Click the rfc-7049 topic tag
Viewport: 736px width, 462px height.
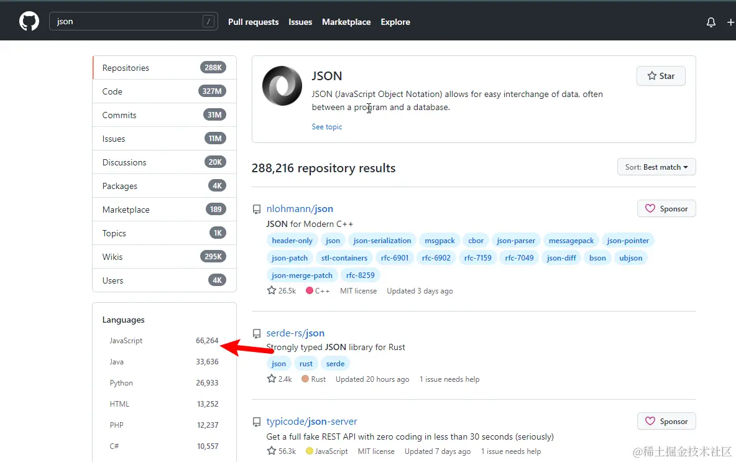pos(519,258)
